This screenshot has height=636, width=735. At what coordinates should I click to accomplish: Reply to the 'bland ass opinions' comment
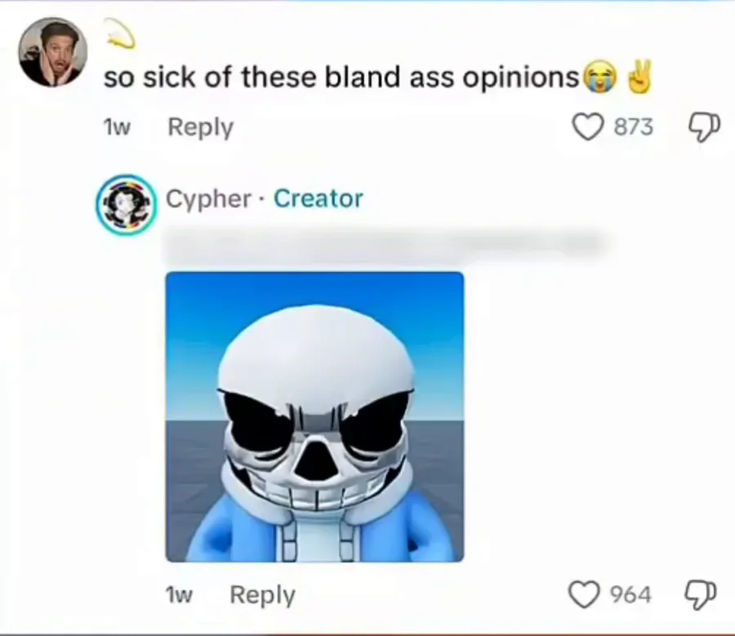[x=201, y=127]
